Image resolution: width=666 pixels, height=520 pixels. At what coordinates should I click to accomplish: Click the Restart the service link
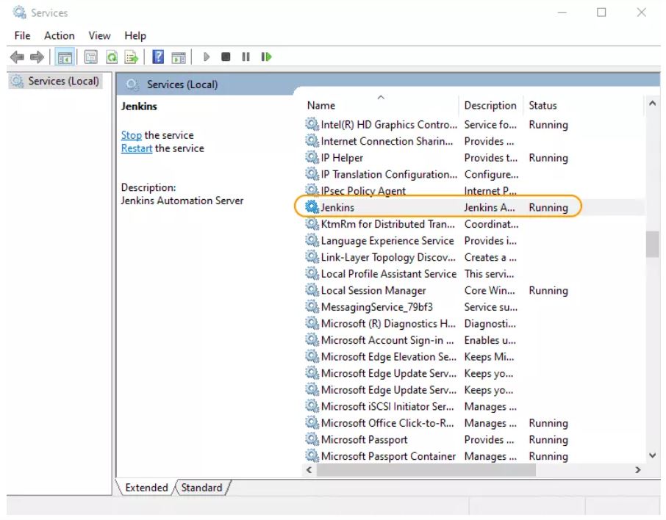click(x=136, y=148)
